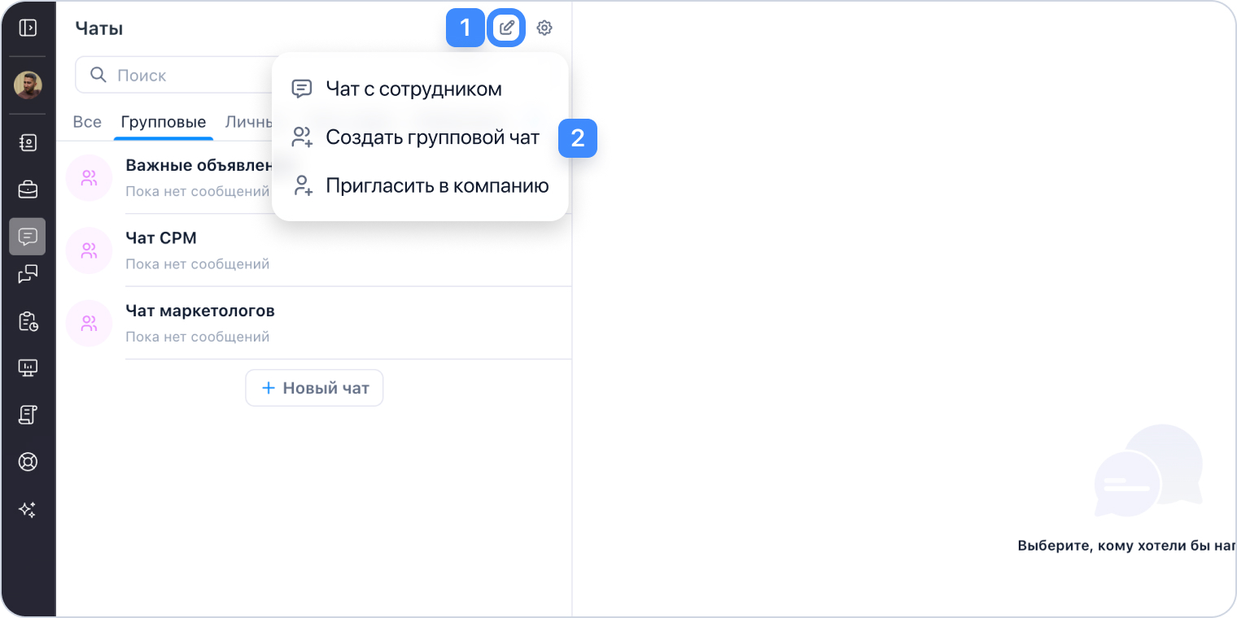1237x618 pixels.
Task: Open the discussions double-bubble sidebar icon
Action: pyautogui.click(x=28, y=274)
